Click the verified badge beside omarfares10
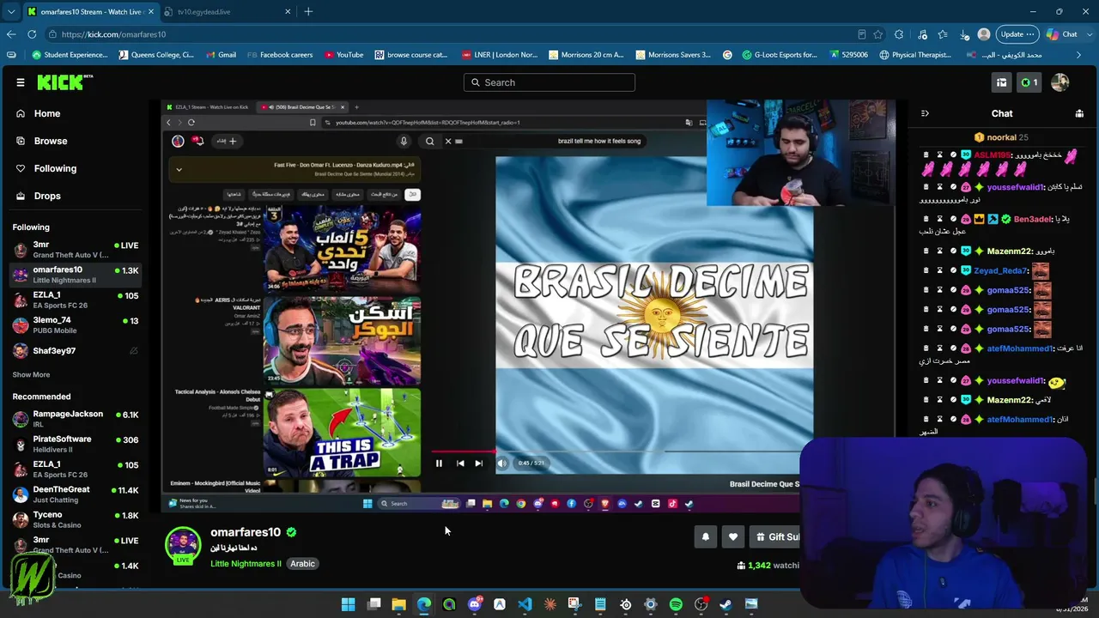1099x618 pixels. (292, 532)
